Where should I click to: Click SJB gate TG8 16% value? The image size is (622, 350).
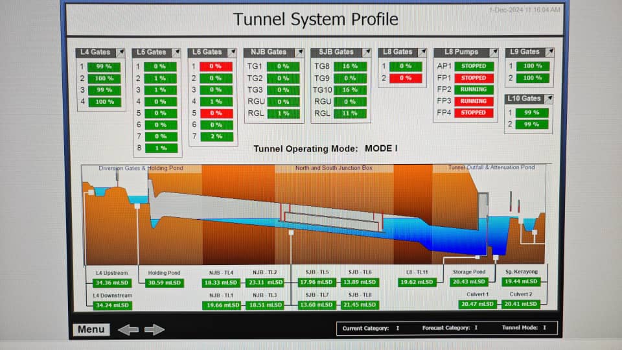[350, 66]
